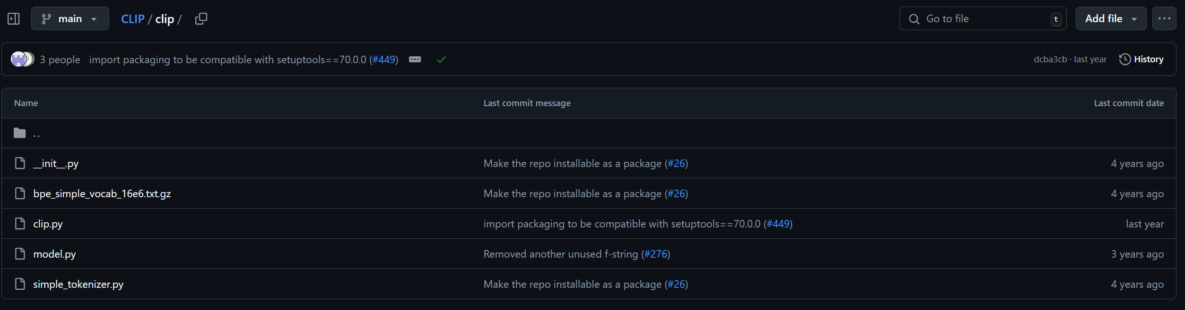Open the #276 link on the model.py row
Image resolution: width=1185 pixels, height=310 pixels.
[x=655, y=254]
